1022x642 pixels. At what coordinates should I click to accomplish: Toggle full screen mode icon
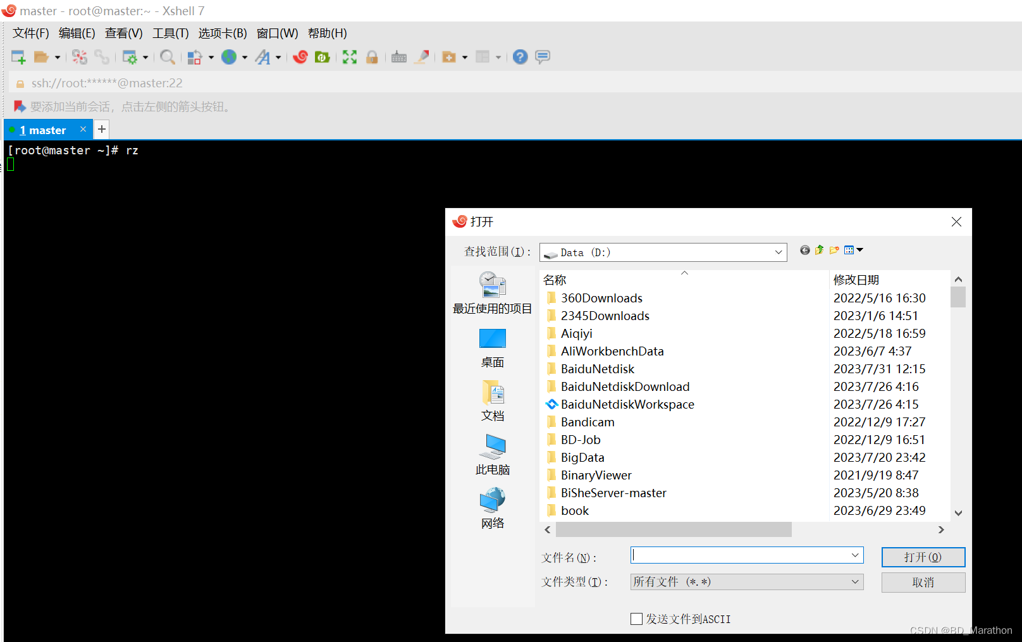(x=350, y=57)
